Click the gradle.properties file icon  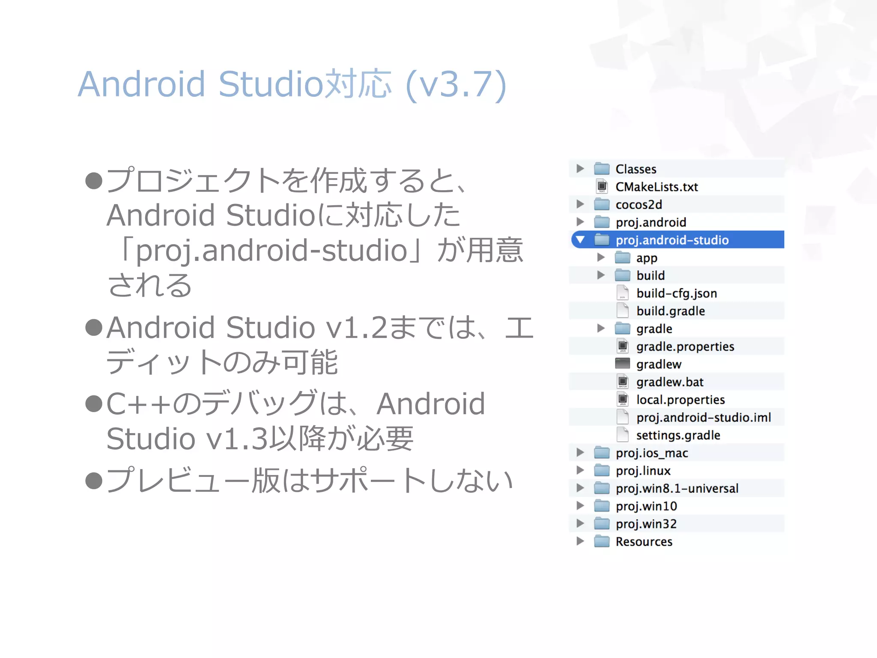[623, 346]
